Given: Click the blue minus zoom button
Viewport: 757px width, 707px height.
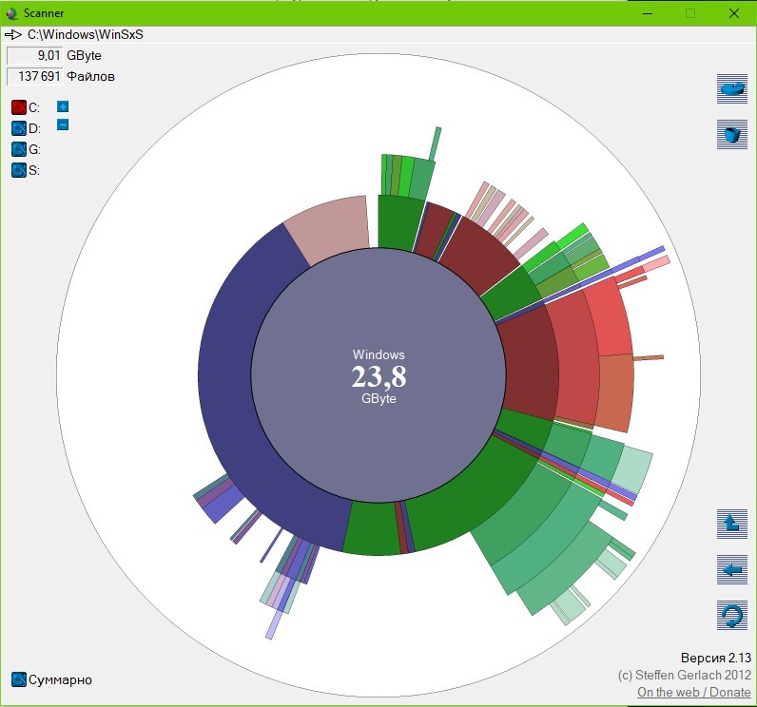Looking at the screenshot, I should point(63,124).
